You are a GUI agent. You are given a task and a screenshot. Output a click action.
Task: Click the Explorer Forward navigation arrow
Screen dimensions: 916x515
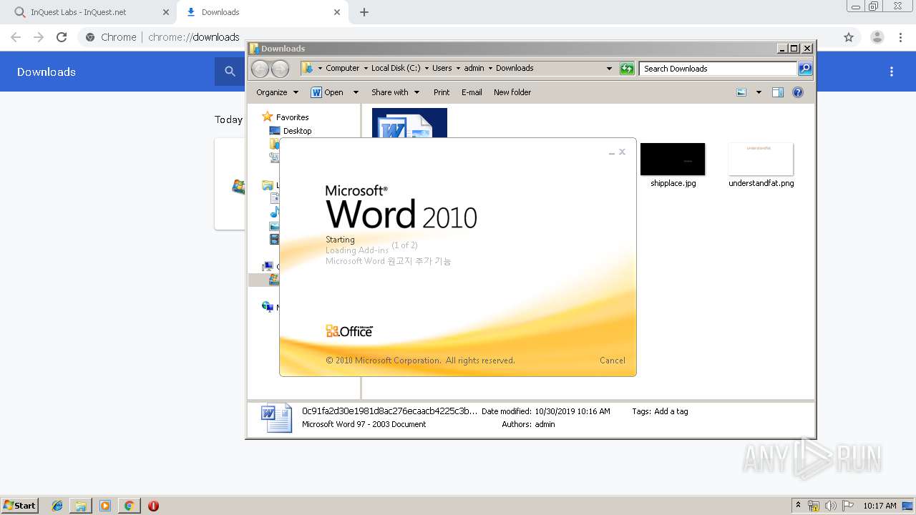pyautogui.click(x=280, y=69)
